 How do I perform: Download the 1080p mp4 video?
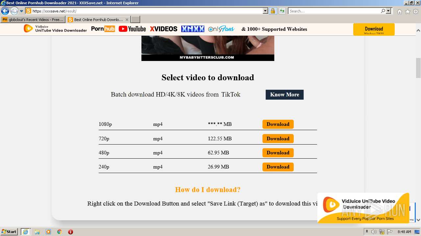pos(278,124)
